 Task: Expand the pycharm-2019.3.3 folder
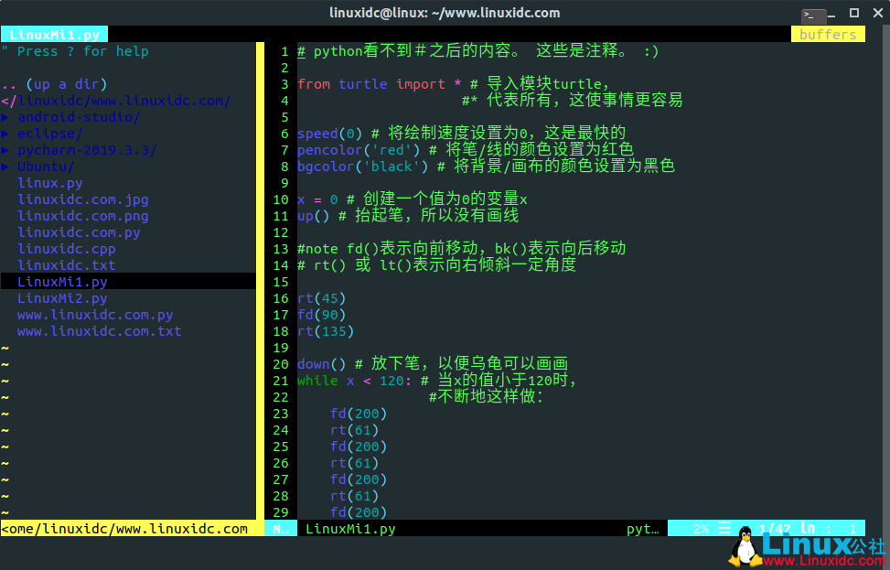pos(86,150)
